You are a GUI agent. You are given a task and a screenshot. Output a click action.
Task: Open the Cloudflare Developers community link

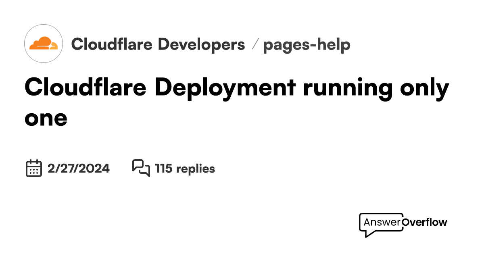159,45
